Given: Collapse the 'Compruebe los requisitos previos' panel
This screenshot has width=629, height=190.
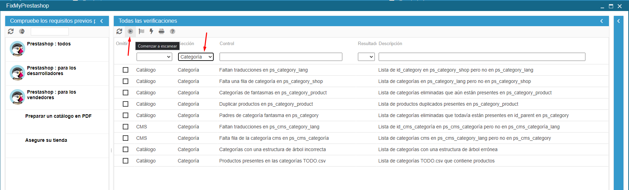Looking at the screenshot, I should tap(102, 21).
